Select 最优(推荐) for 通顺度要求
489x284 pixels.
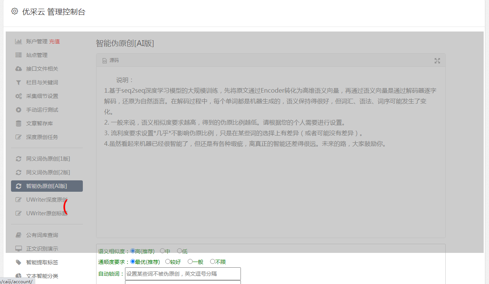point(133,262)
